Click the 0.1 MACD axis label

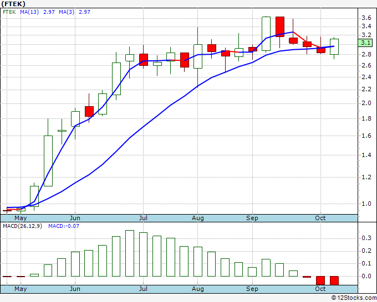coord(366,263)
